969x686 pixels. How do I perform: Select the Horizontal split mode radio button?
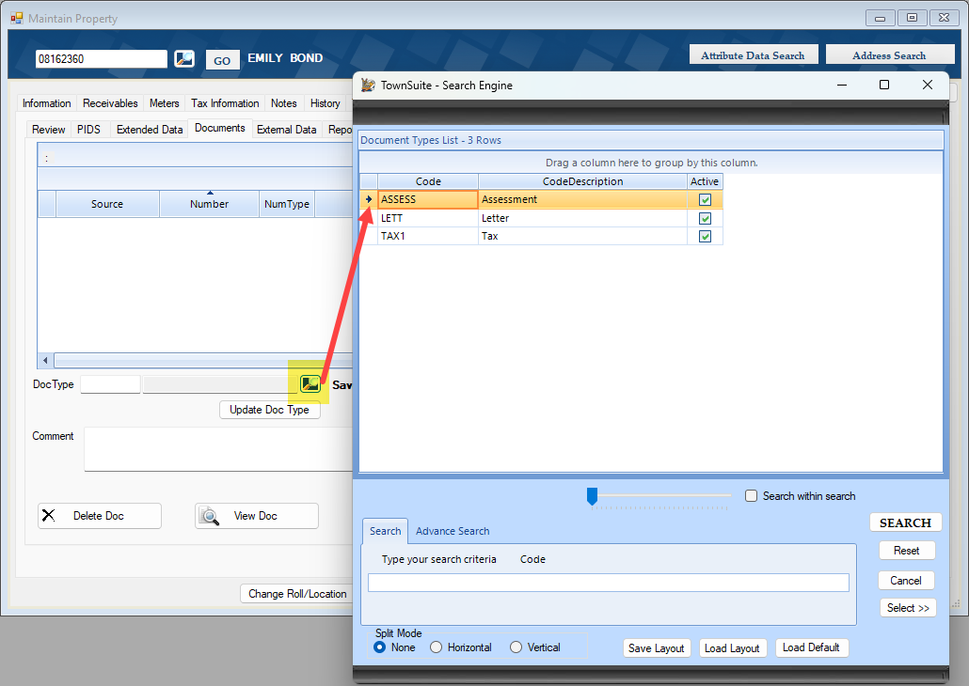[436, 647]
